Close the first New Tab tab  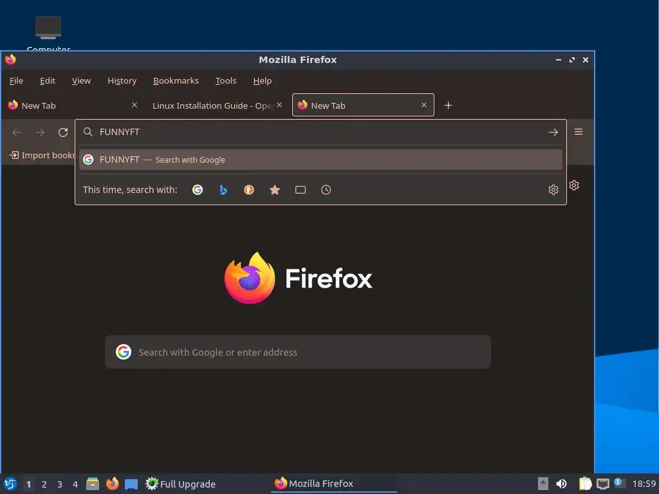click(135, 105)
